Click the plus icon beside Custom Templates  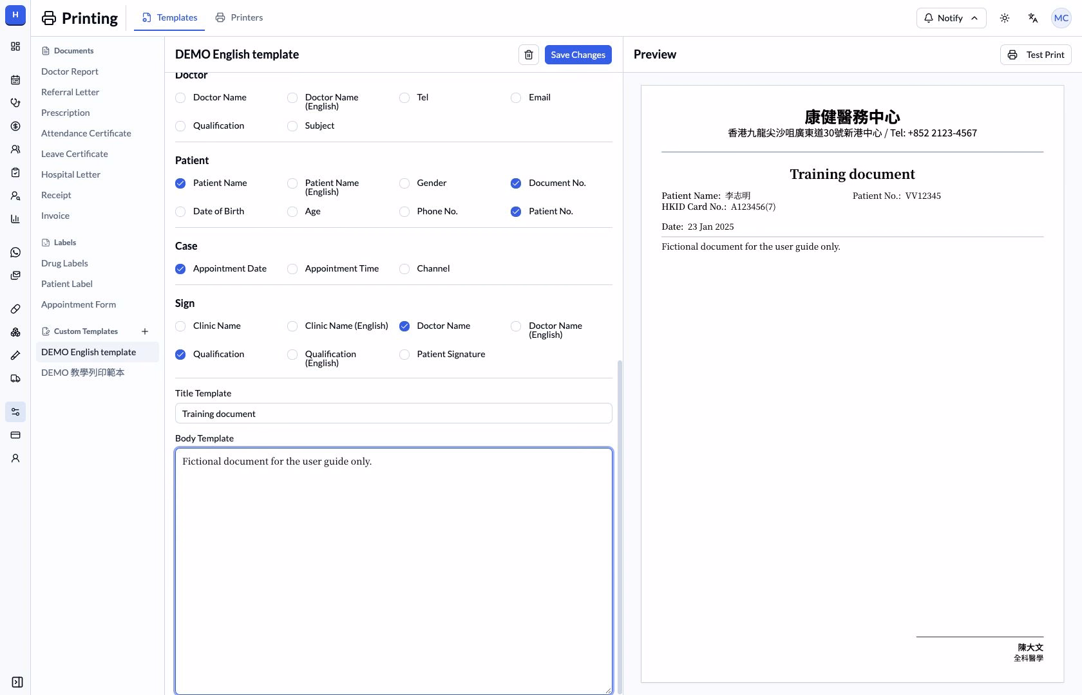tap(145, 331)
